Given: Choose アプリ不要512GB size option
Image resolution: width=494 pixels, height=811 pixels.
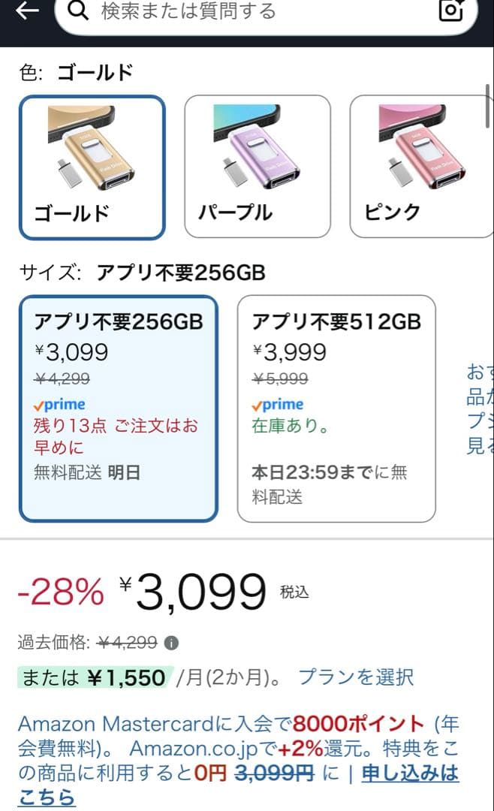Looking at the screenshot, I should (336, 409).
